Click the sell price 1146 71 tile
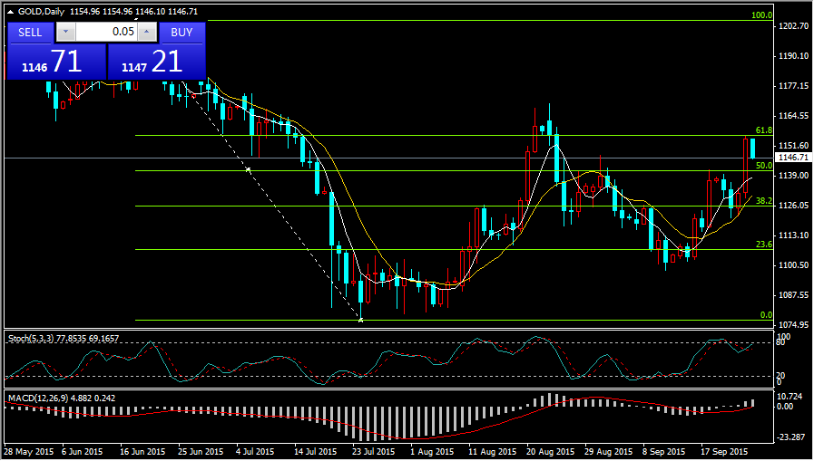 click(x=55, y=62)
